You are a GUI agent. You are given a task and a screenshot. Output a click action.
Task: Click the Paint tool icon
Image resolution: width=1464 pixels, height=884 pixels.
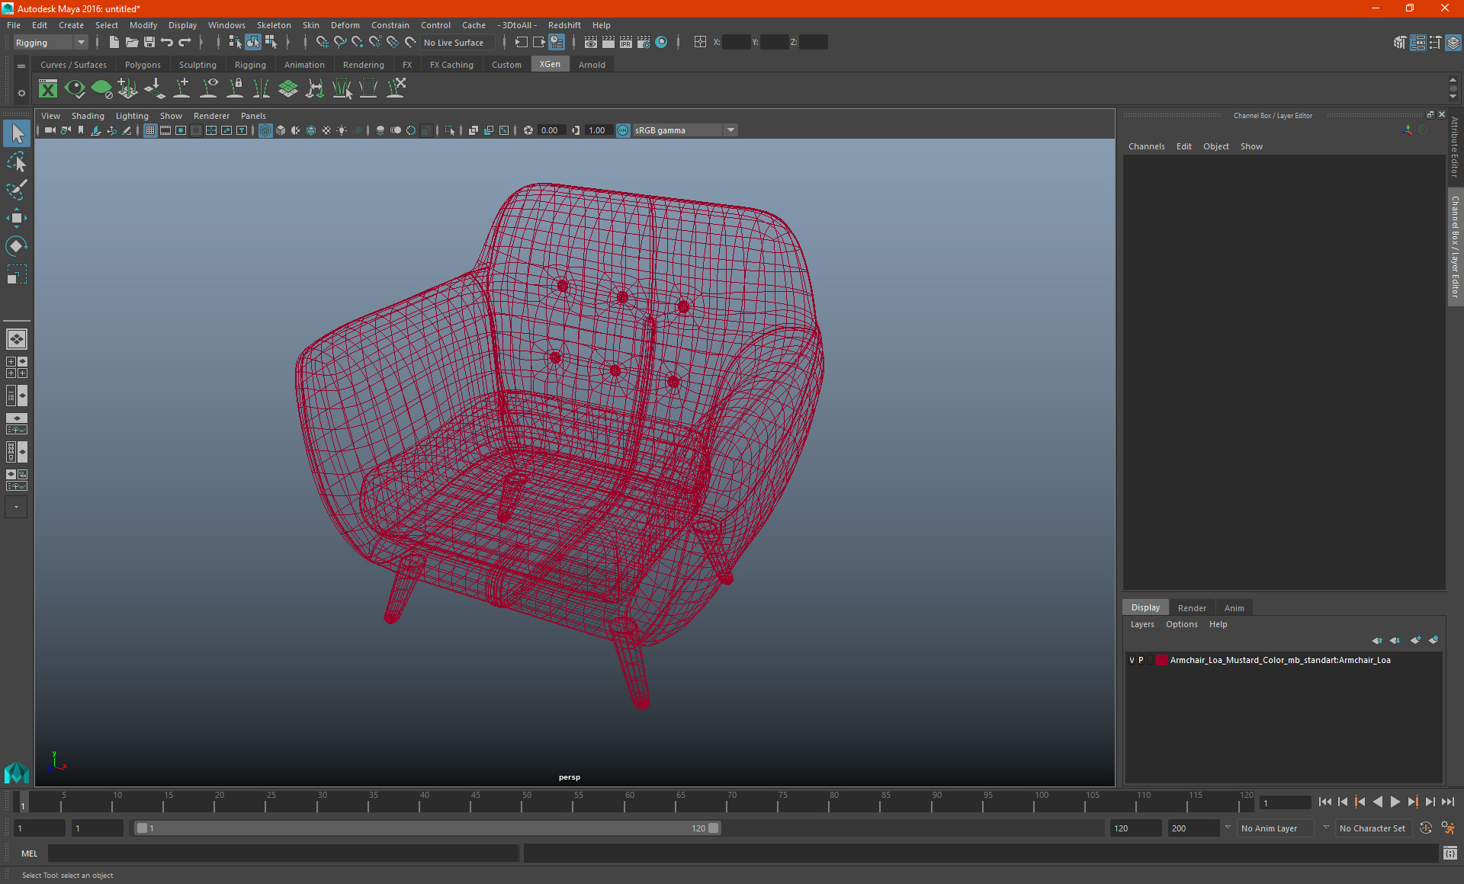16,188
